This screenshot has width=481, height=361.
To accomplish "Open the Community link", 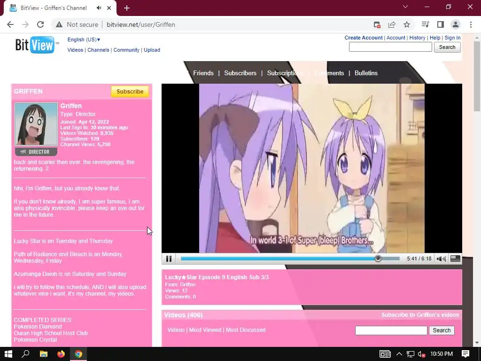I will click(x=126, y=50).
